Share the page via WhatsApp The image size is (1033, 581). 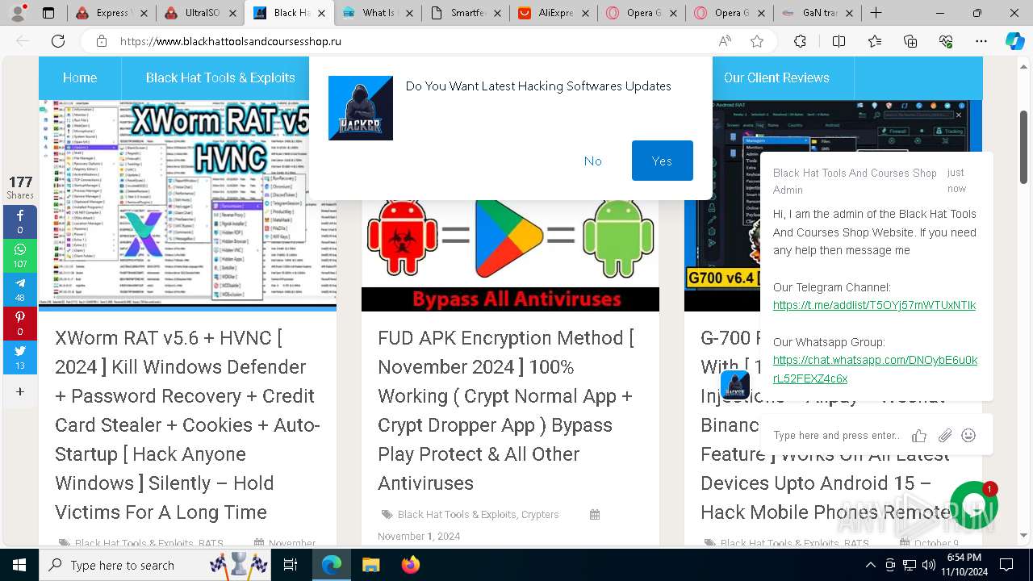point(20,256)
